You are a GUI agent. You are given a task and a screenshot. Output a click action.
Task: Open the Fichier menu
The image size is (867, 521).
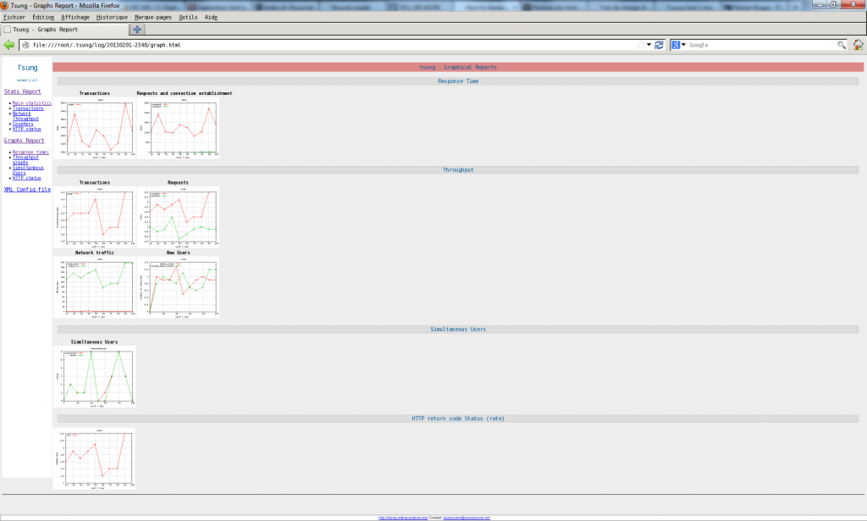(14, 17)
